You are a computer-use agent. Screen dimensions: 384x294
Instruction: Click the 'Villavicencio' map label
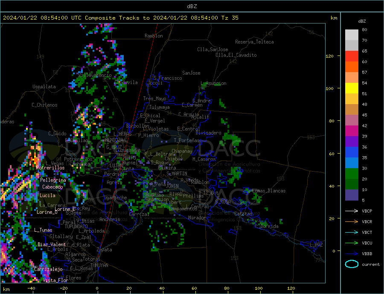(x=95, y=75)
